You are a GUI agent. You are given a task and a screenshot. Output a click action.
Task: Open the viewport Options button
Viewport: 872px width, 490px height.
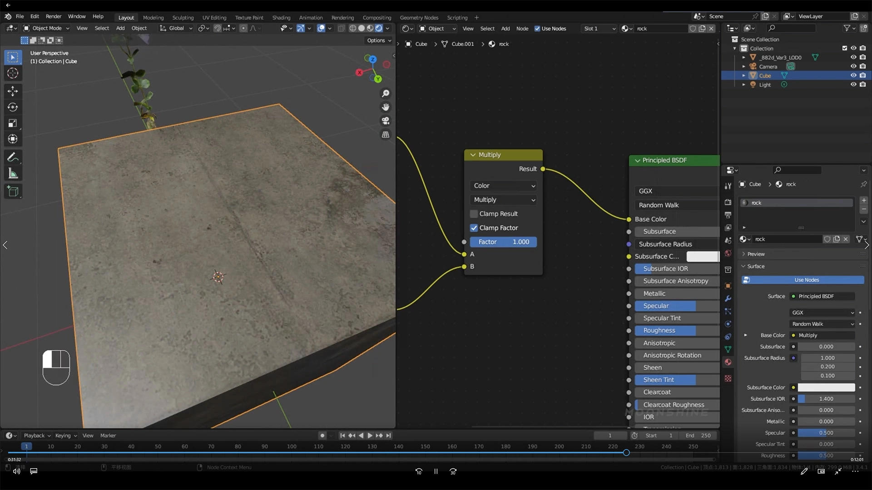tap(379, 40)
